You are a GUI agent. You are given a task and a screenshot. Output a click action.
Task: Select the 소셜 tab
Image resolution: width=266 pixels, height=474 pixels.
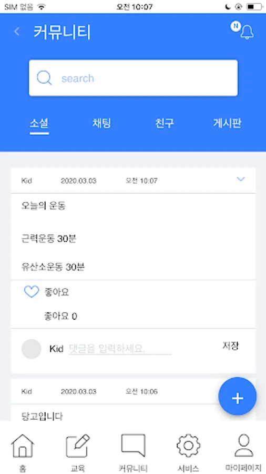point(39,123)
